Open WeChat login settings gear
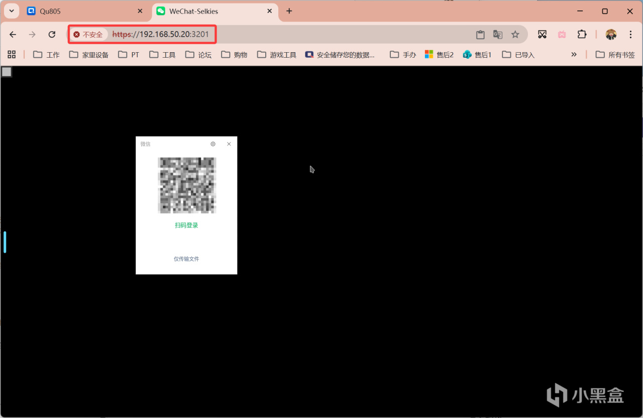 [x=213, y=144]
